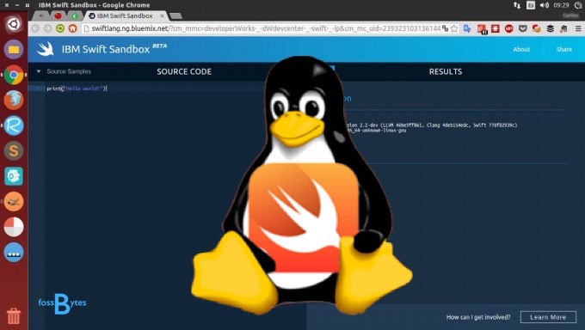
Task: Focus the Chrome address bar URL
Action: [x=266, y=28]
